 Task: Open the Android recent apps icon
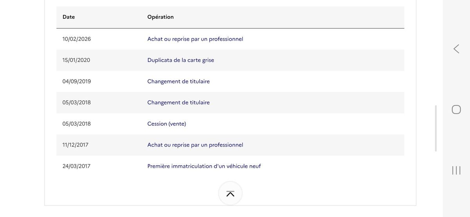456,170
